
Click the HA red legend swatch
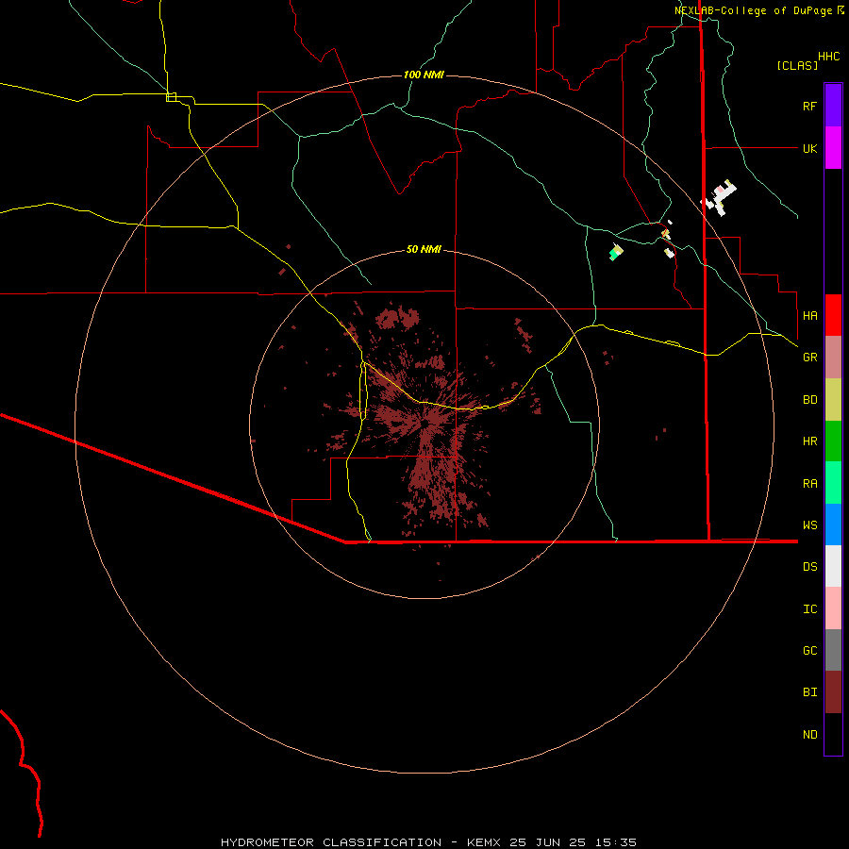pyautogui.click(x=833, y=315)
